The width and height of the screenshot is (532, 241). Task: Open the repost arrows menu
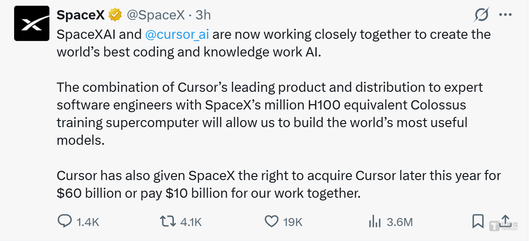coord(168,221)
